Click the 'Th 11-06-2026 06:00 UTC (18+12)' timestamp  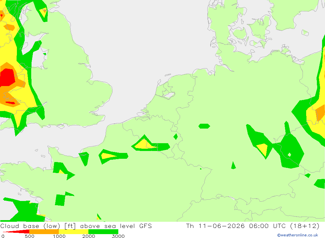point(253,226)
